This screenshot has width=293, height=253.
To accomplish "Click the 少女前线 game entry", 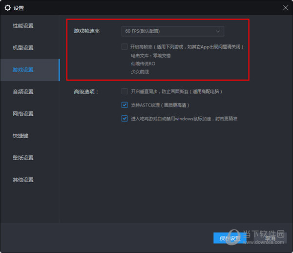I will 140,72.
